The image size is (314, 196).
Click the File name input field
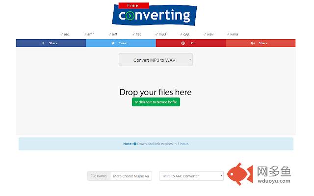[131, 176]
